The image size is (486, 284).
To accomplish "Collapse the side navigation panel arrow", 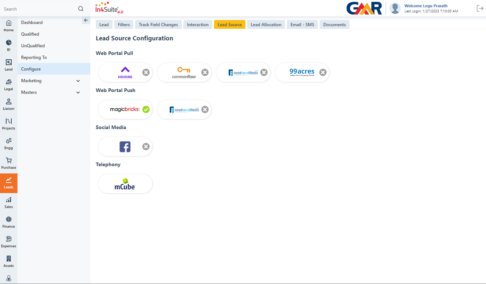I will click(x=86, y=20).
